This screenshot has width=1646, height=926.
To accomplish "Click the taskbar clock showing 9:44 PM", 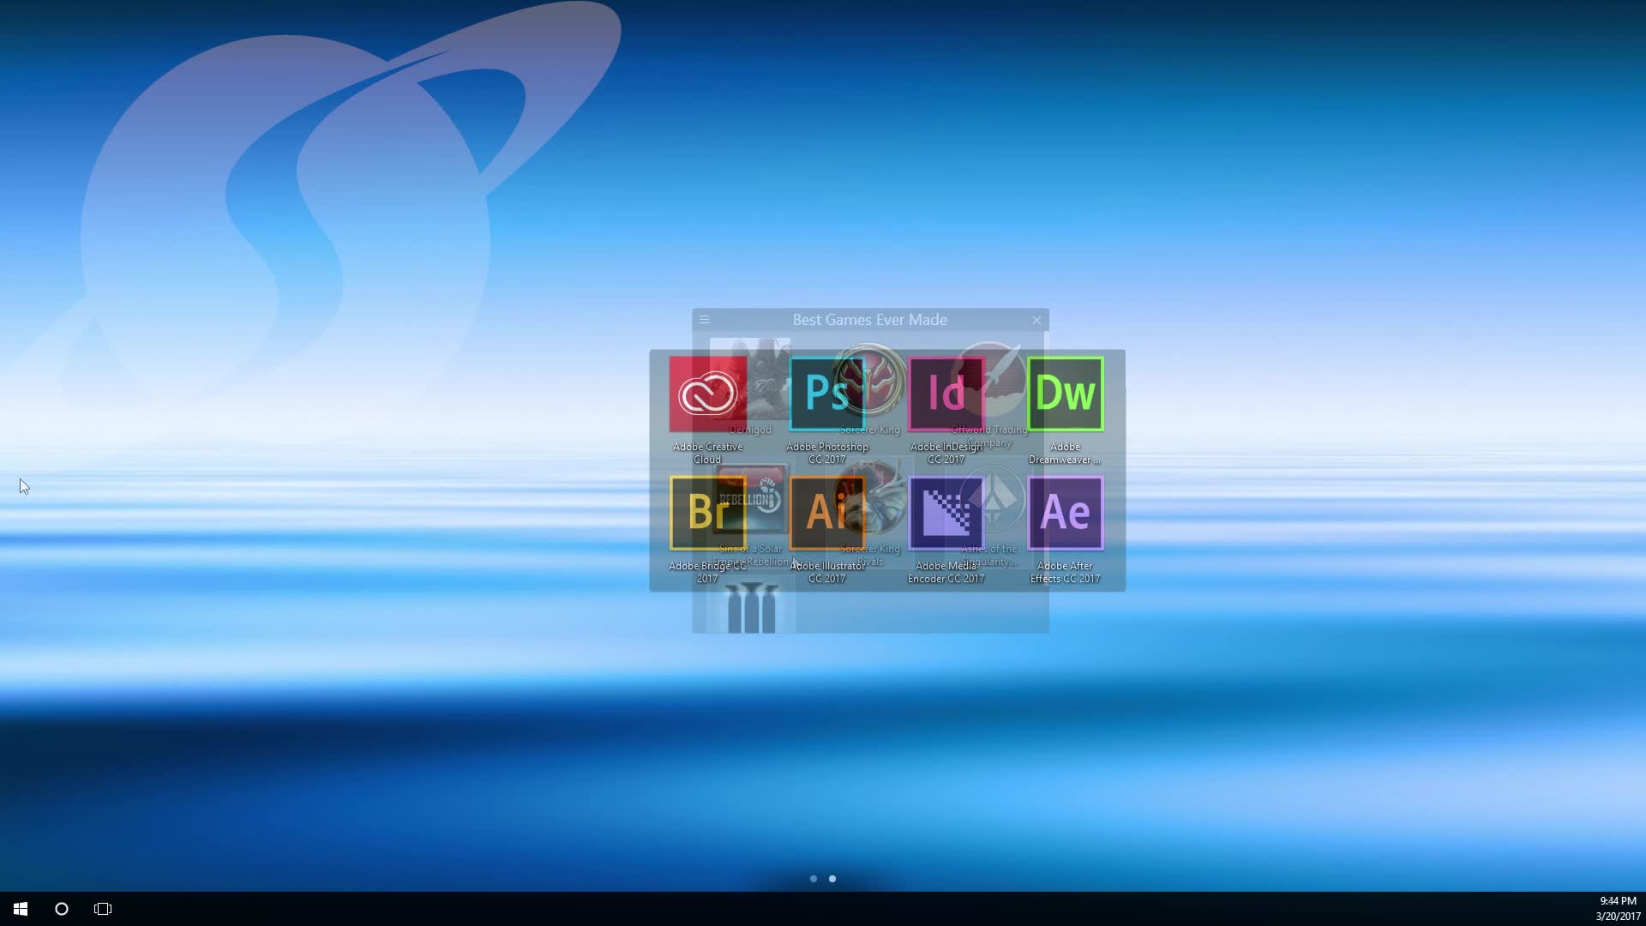I will pyautogui.click(x=1618, y=901).
